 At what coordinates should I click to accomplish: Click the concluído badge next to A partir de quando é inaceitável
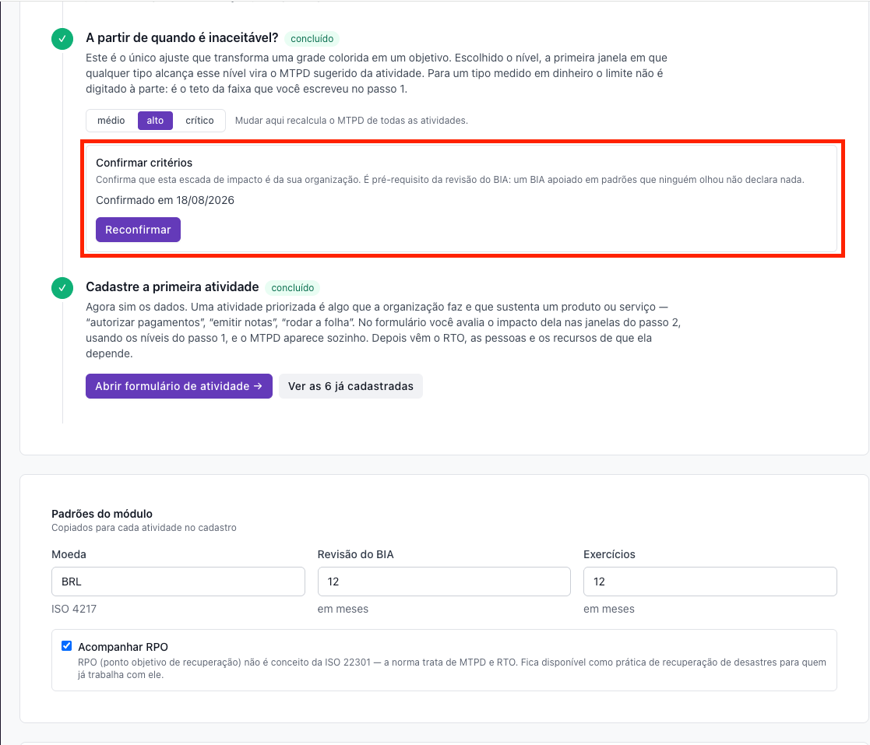coord(312,39)
